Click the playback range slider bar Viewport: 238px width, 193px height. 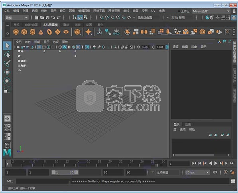coord(65,172)
